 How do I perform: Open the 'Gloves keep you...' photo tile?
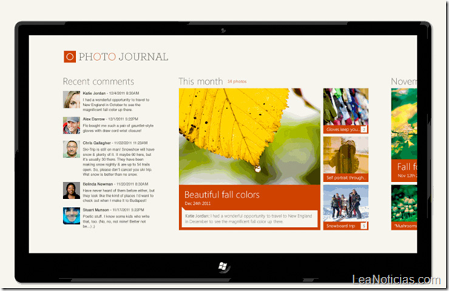tap(346, 111)
